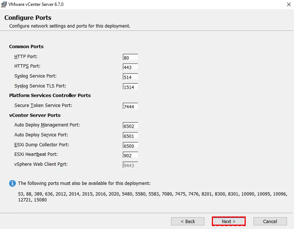Click the Syslog Service TLS Port field
The width and height of the screenshot is (294, 229).
[x=130, y=87]
